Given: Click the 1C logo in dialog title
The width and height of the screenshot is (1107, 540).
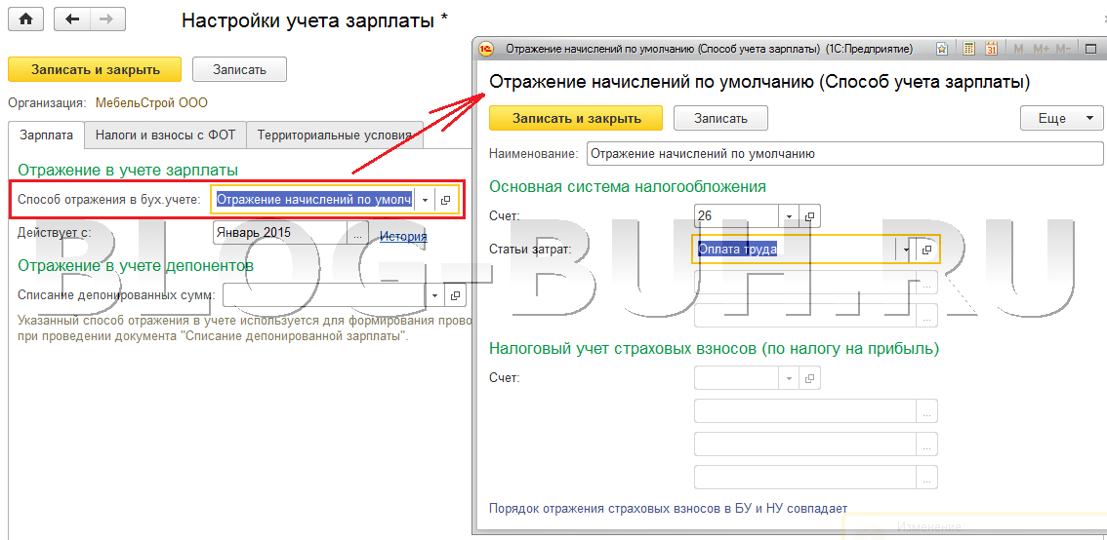Looking at the screenshot, I should [487, 49].
